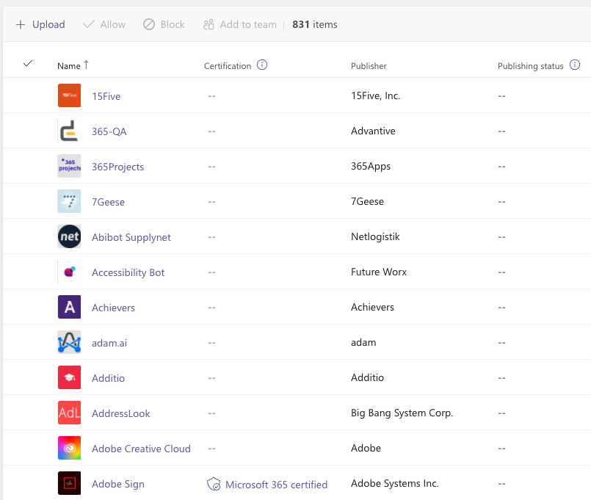Click the Adobe Sign app icon
Screen dimensions: 591x500
coord(69,483)
